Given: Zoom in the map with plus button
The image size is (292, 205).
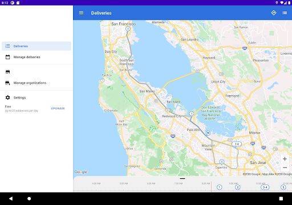Looking at the screenshot, I should pos(285,159).
